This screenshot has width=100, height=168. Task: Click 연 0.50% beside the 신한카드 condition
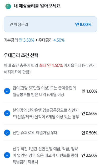(89, 113)
